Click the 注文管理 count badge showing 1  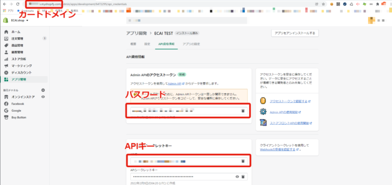click(x=44, y=38)
